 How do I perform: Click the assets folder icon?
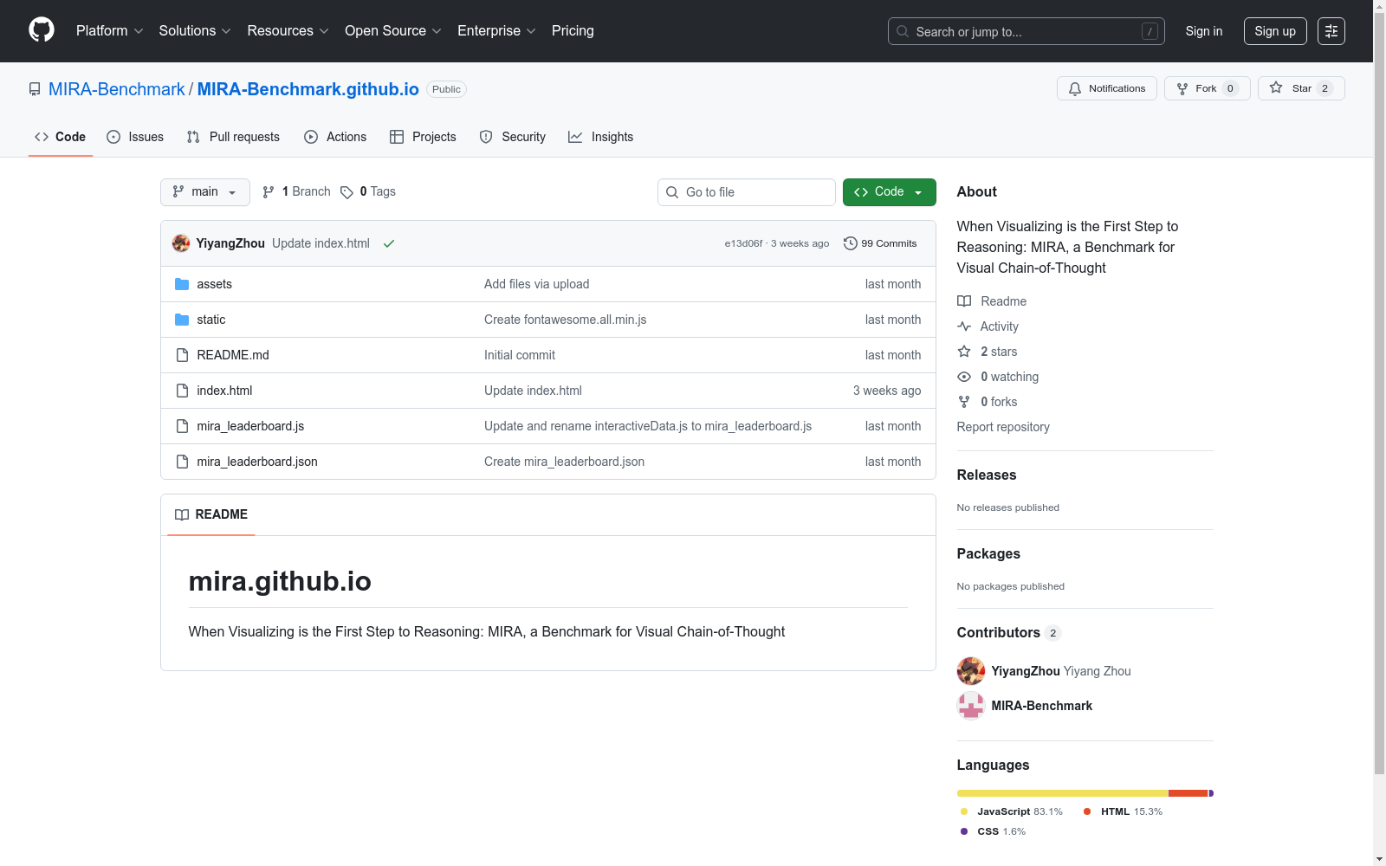[x=182, y=284]
